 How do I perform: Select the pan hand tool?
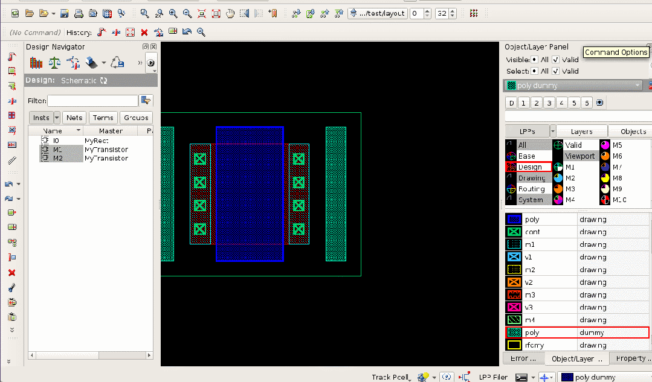(x=230, y=13)
